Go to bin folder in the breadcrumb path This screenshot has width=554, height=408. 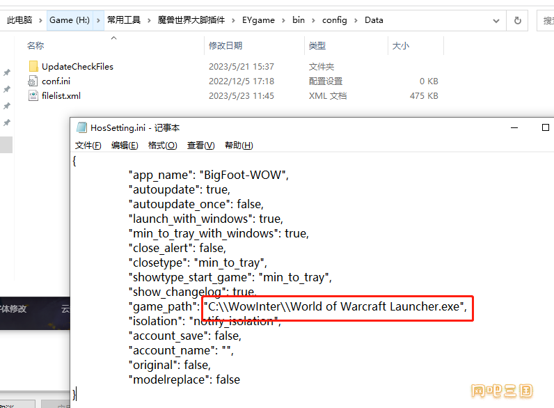[299, 20]
